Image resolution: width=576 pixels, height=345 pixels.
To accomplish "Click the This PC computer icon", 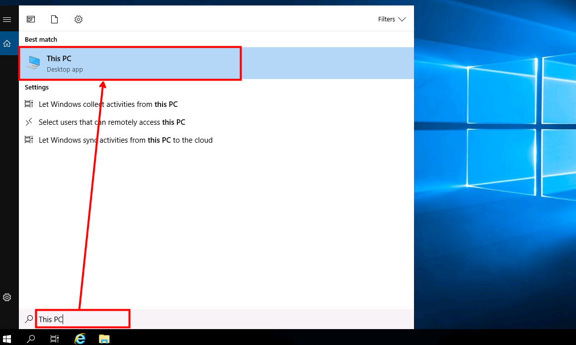I will click(x=33, y=63).
